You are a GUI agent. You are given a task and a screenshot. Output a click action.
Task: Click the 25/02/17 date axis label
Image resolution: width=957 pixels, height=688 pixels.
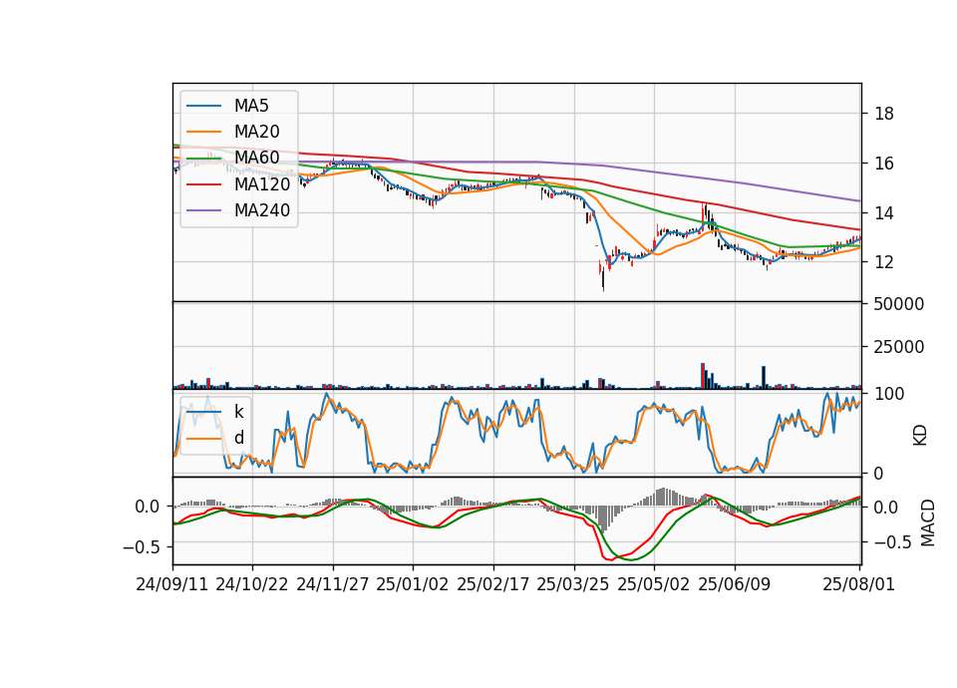(x=493, y=584)
